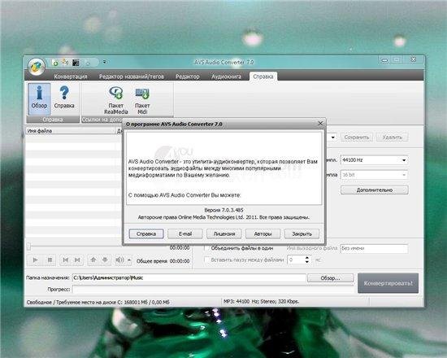Switch to the Редактор tab
The image size is (447, 358).
click(x=187, y=76)
